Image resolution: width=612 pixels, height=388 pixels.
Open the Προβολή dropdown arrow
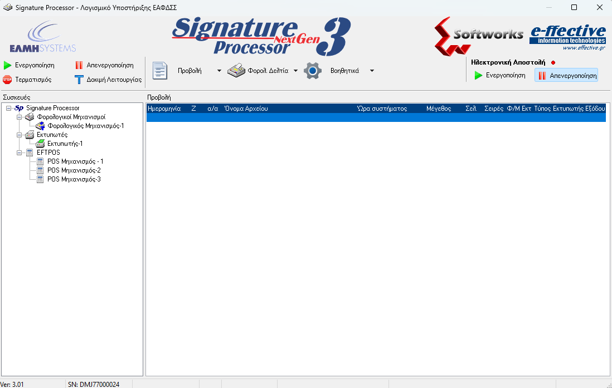219,71
